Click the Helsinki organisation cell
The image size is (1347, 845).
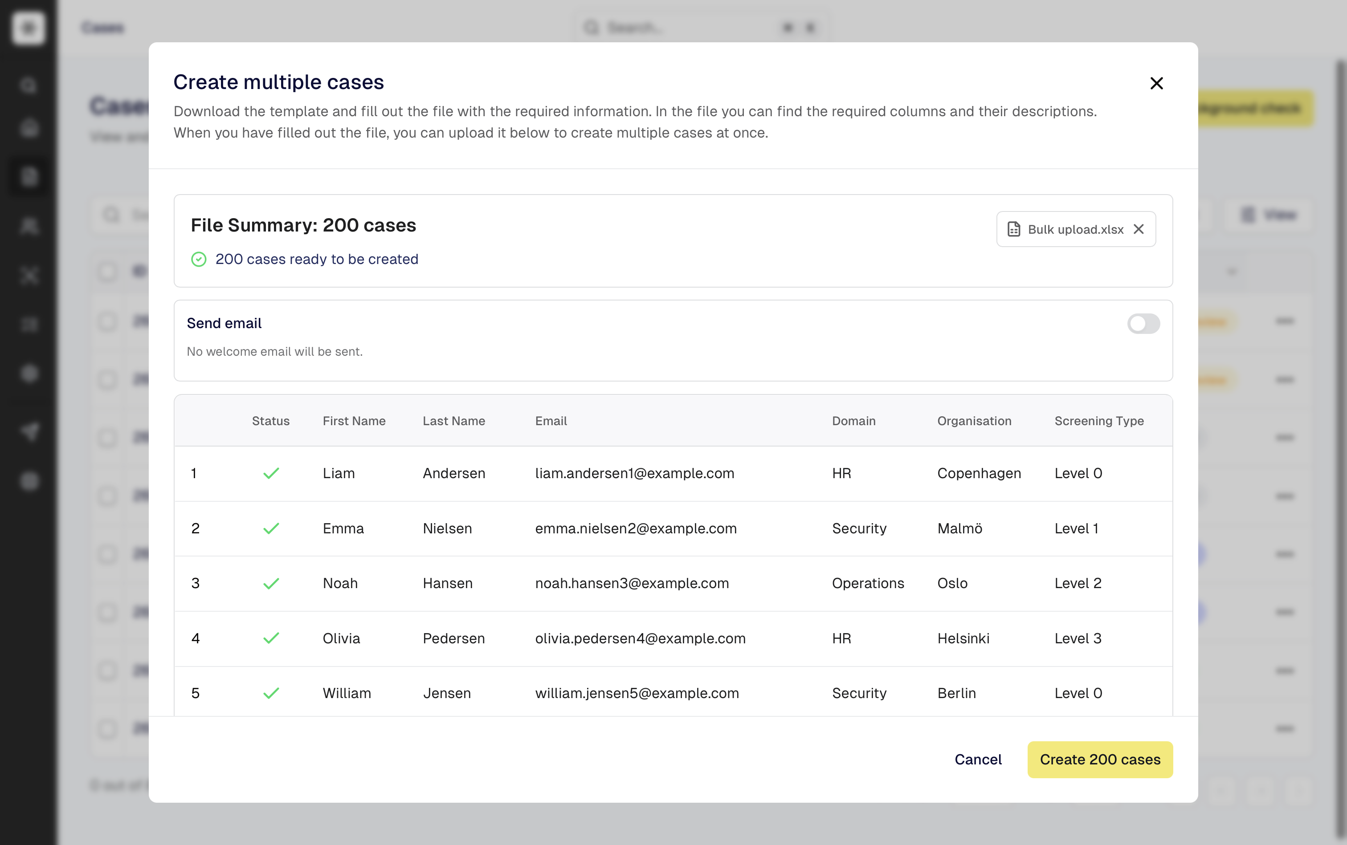963,638
